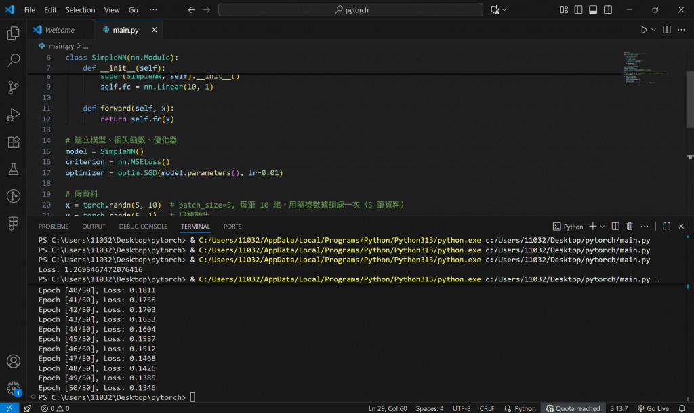The height and width of the screenshot is (413, 694).
Task: Toggle the bottom panel visibility
Action: (593, 10)
